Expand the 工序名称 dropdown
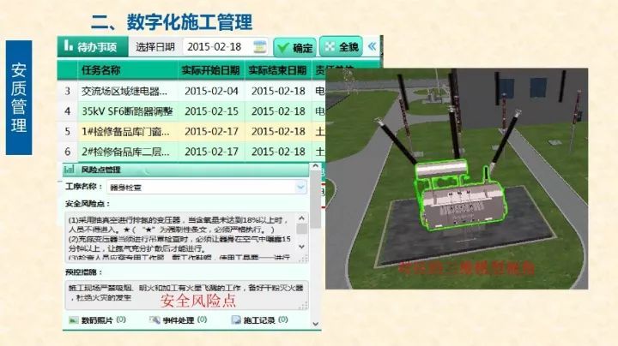The width and height of the screenshot is (618, 346). [x=300, y=186]
